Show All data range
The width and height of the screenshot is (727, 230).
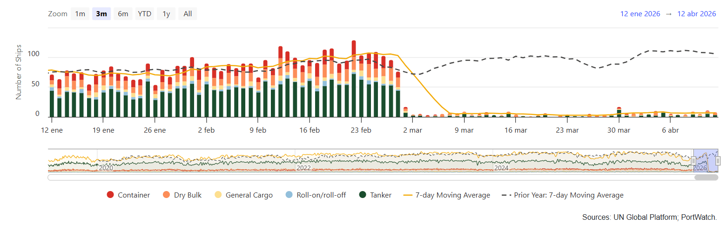(188, 14)
